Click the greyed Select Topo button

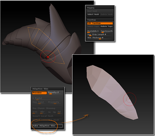(93, 26)
